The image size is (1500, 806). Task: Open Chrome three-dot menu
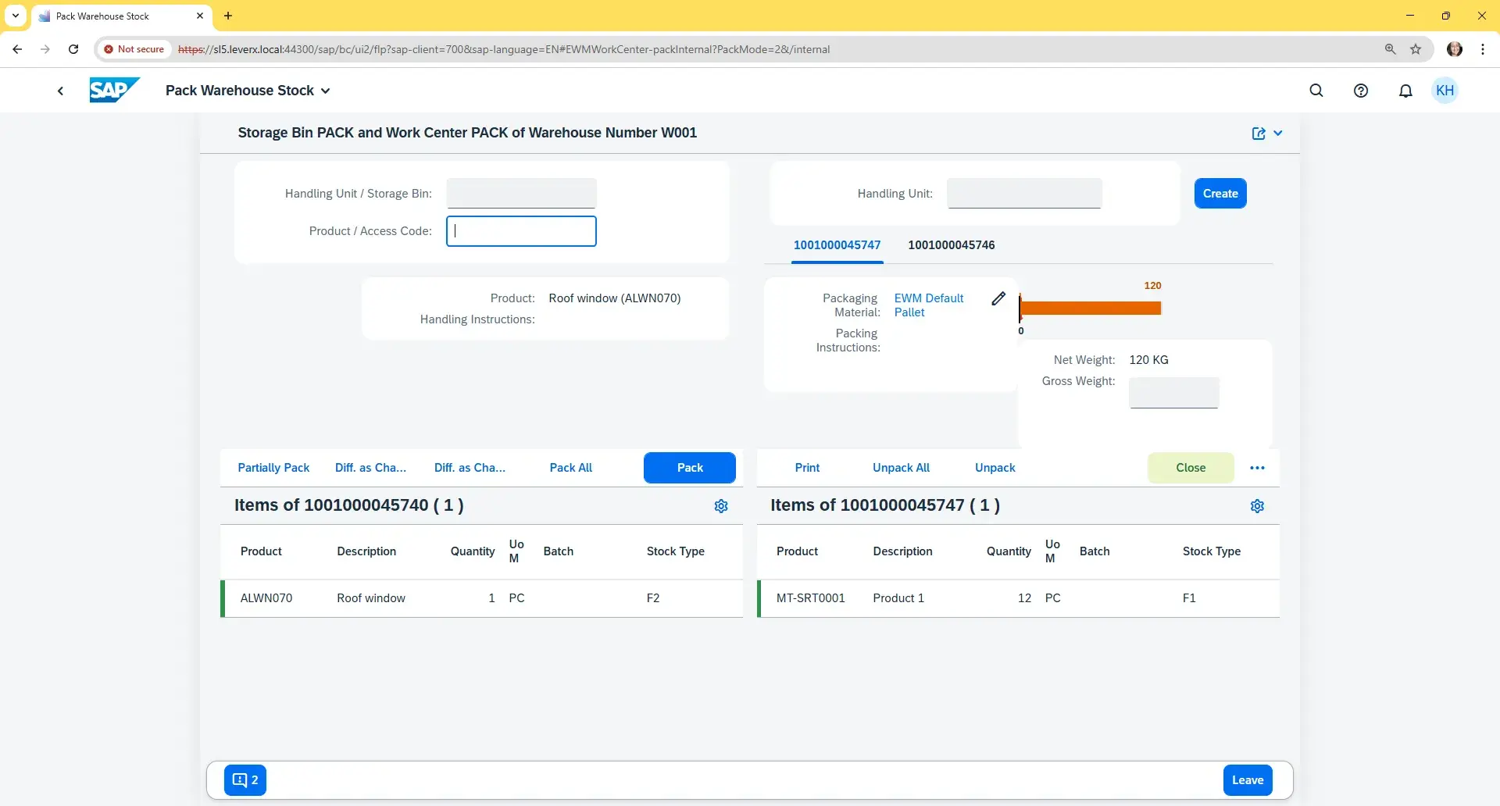click(x=1483, y=49)
